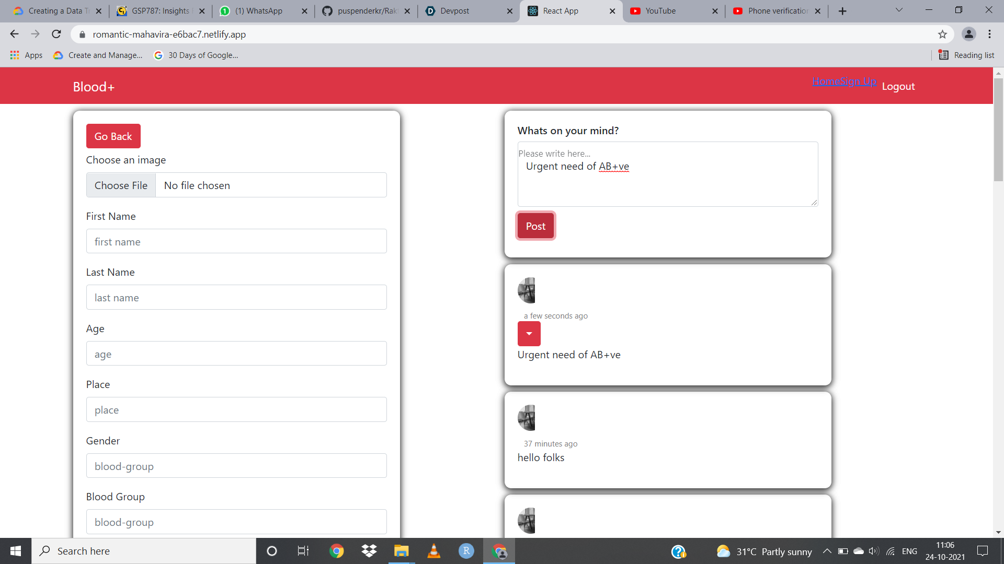Expand red dropdown on newest post

point(529,334)
